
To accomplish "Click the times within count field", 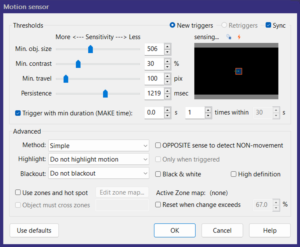I will pyautogui.click(x=195, y=113).
